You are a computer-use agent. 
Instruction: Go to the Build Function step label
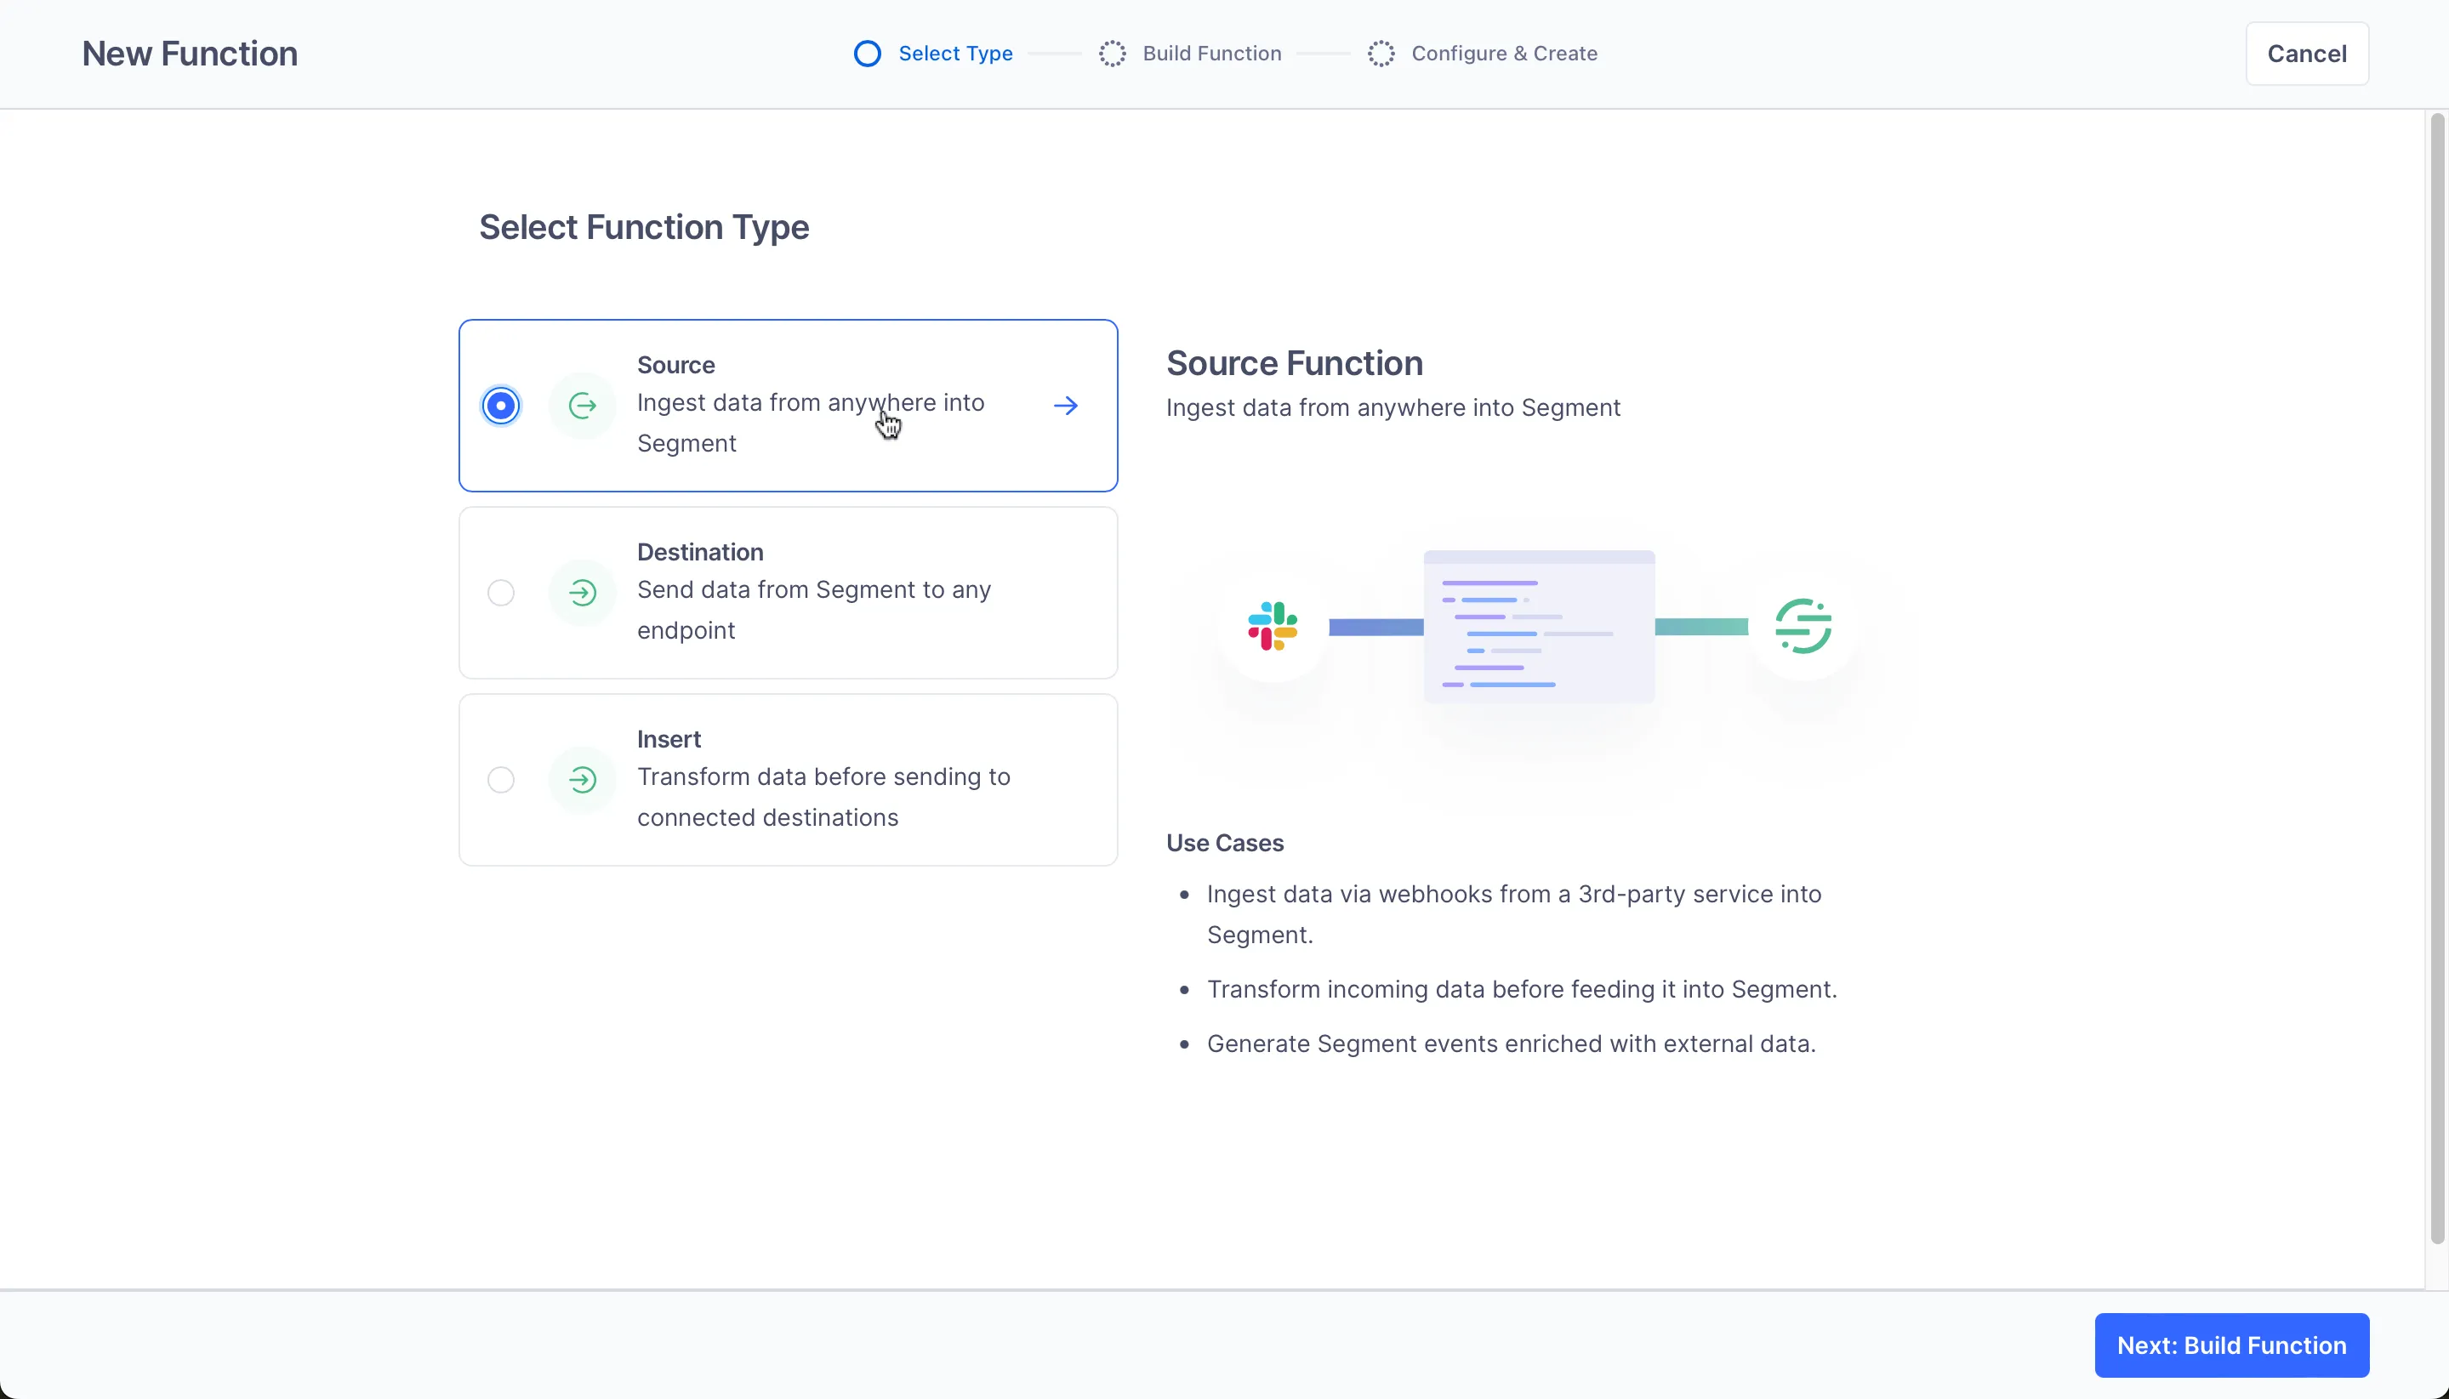tap(1211, 54)
